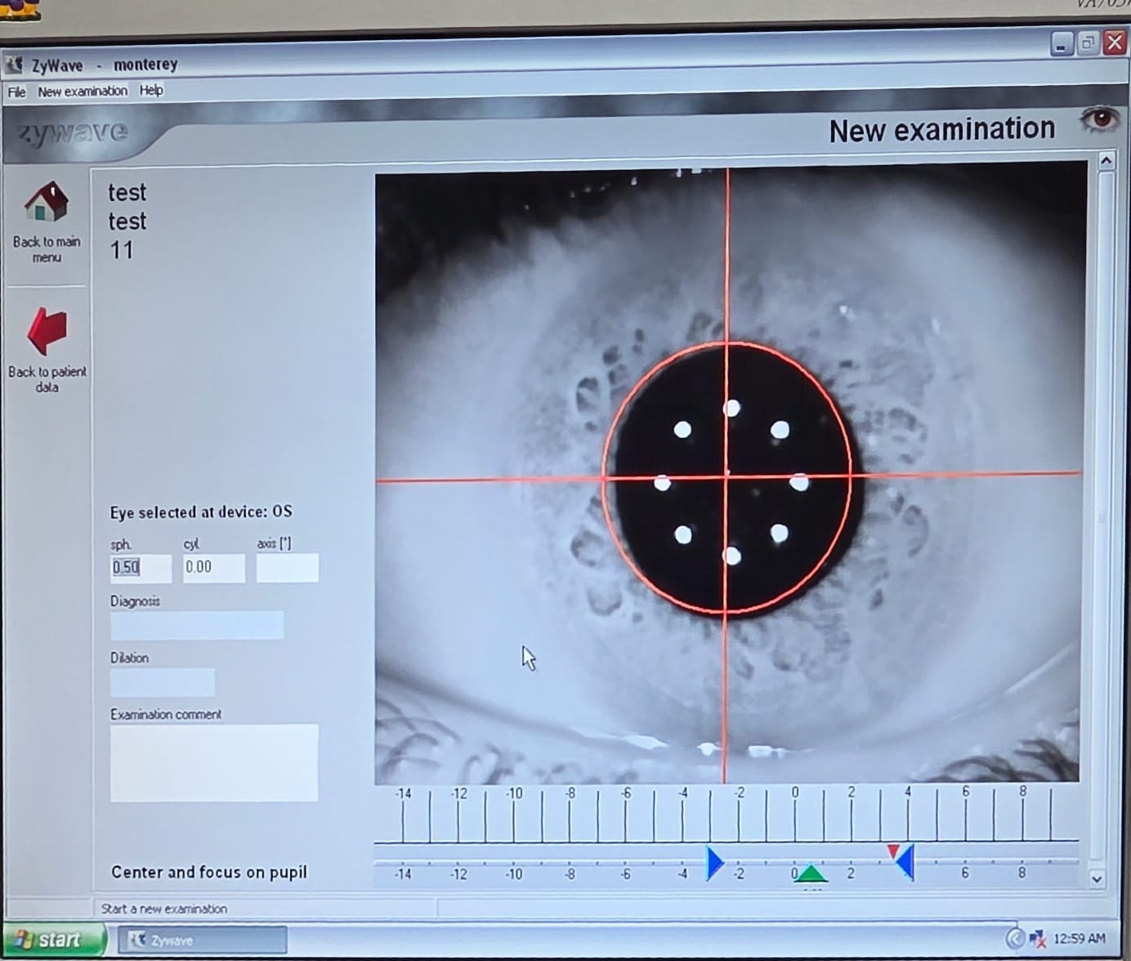Click the network icon in the system tray
This screenshot has height=961, width=1131.
pos(1037,939)
